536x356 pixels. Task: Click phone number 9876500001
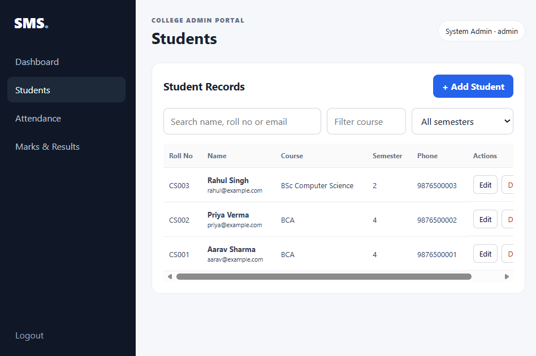pyautogui.click(x=437, y=254)
